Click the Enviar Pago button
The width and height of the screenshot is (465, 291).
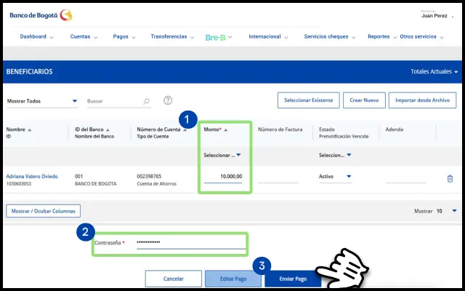point(293,279)
